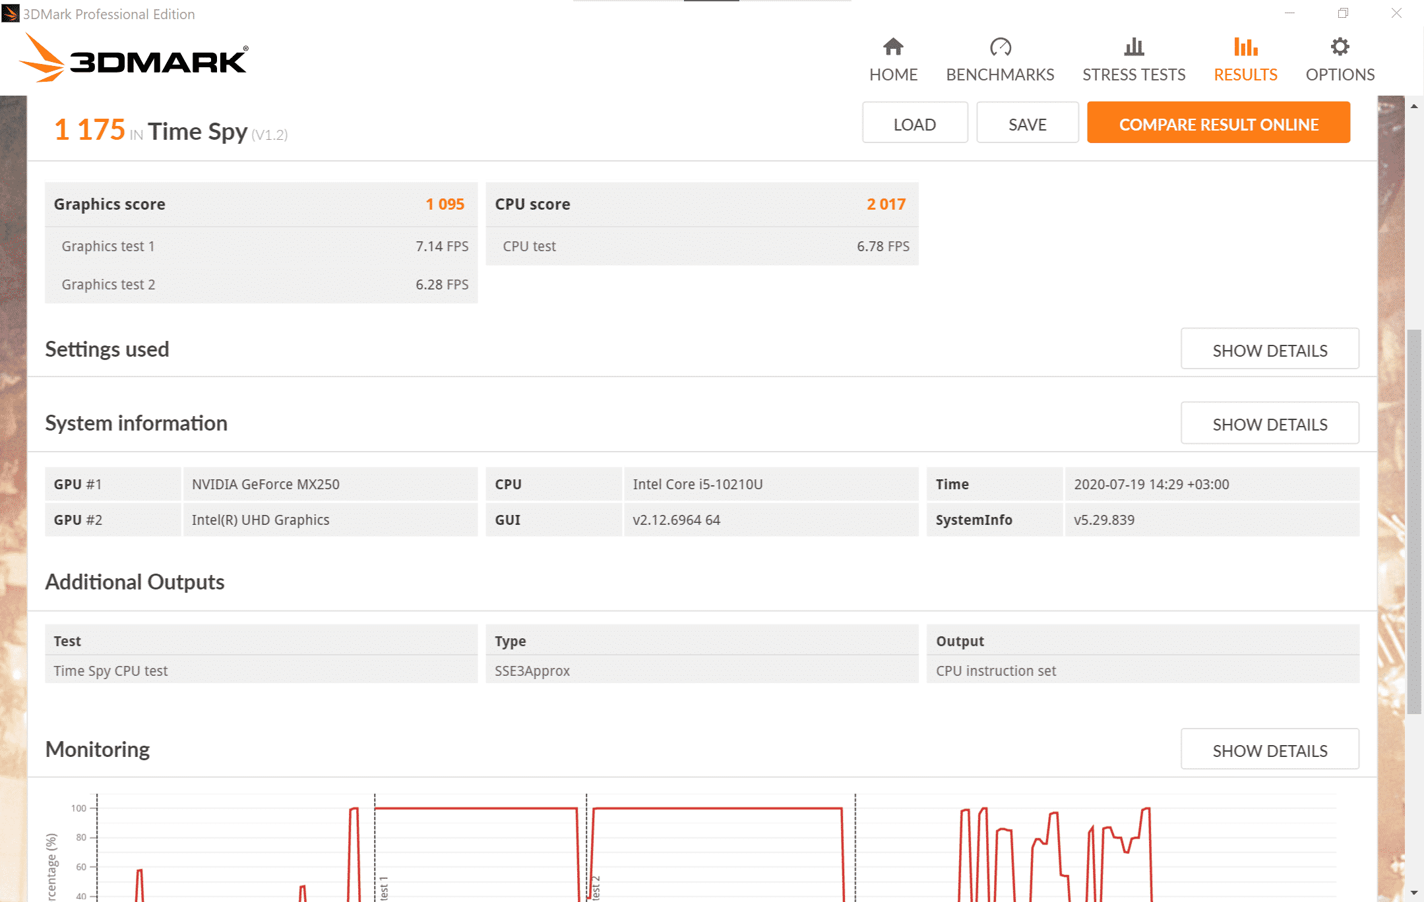Open Options via the gear icon
Viewport: 1424px width, 902px height.
click(x=1340, y=47)
